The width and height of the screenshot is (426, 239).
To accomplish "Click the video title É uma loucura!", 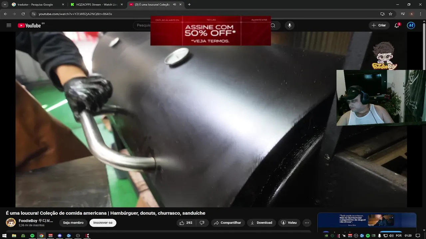I will pos(106,213).
